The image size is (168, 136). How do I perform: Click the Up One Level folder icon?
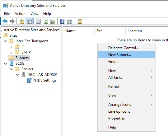[22, 21]
